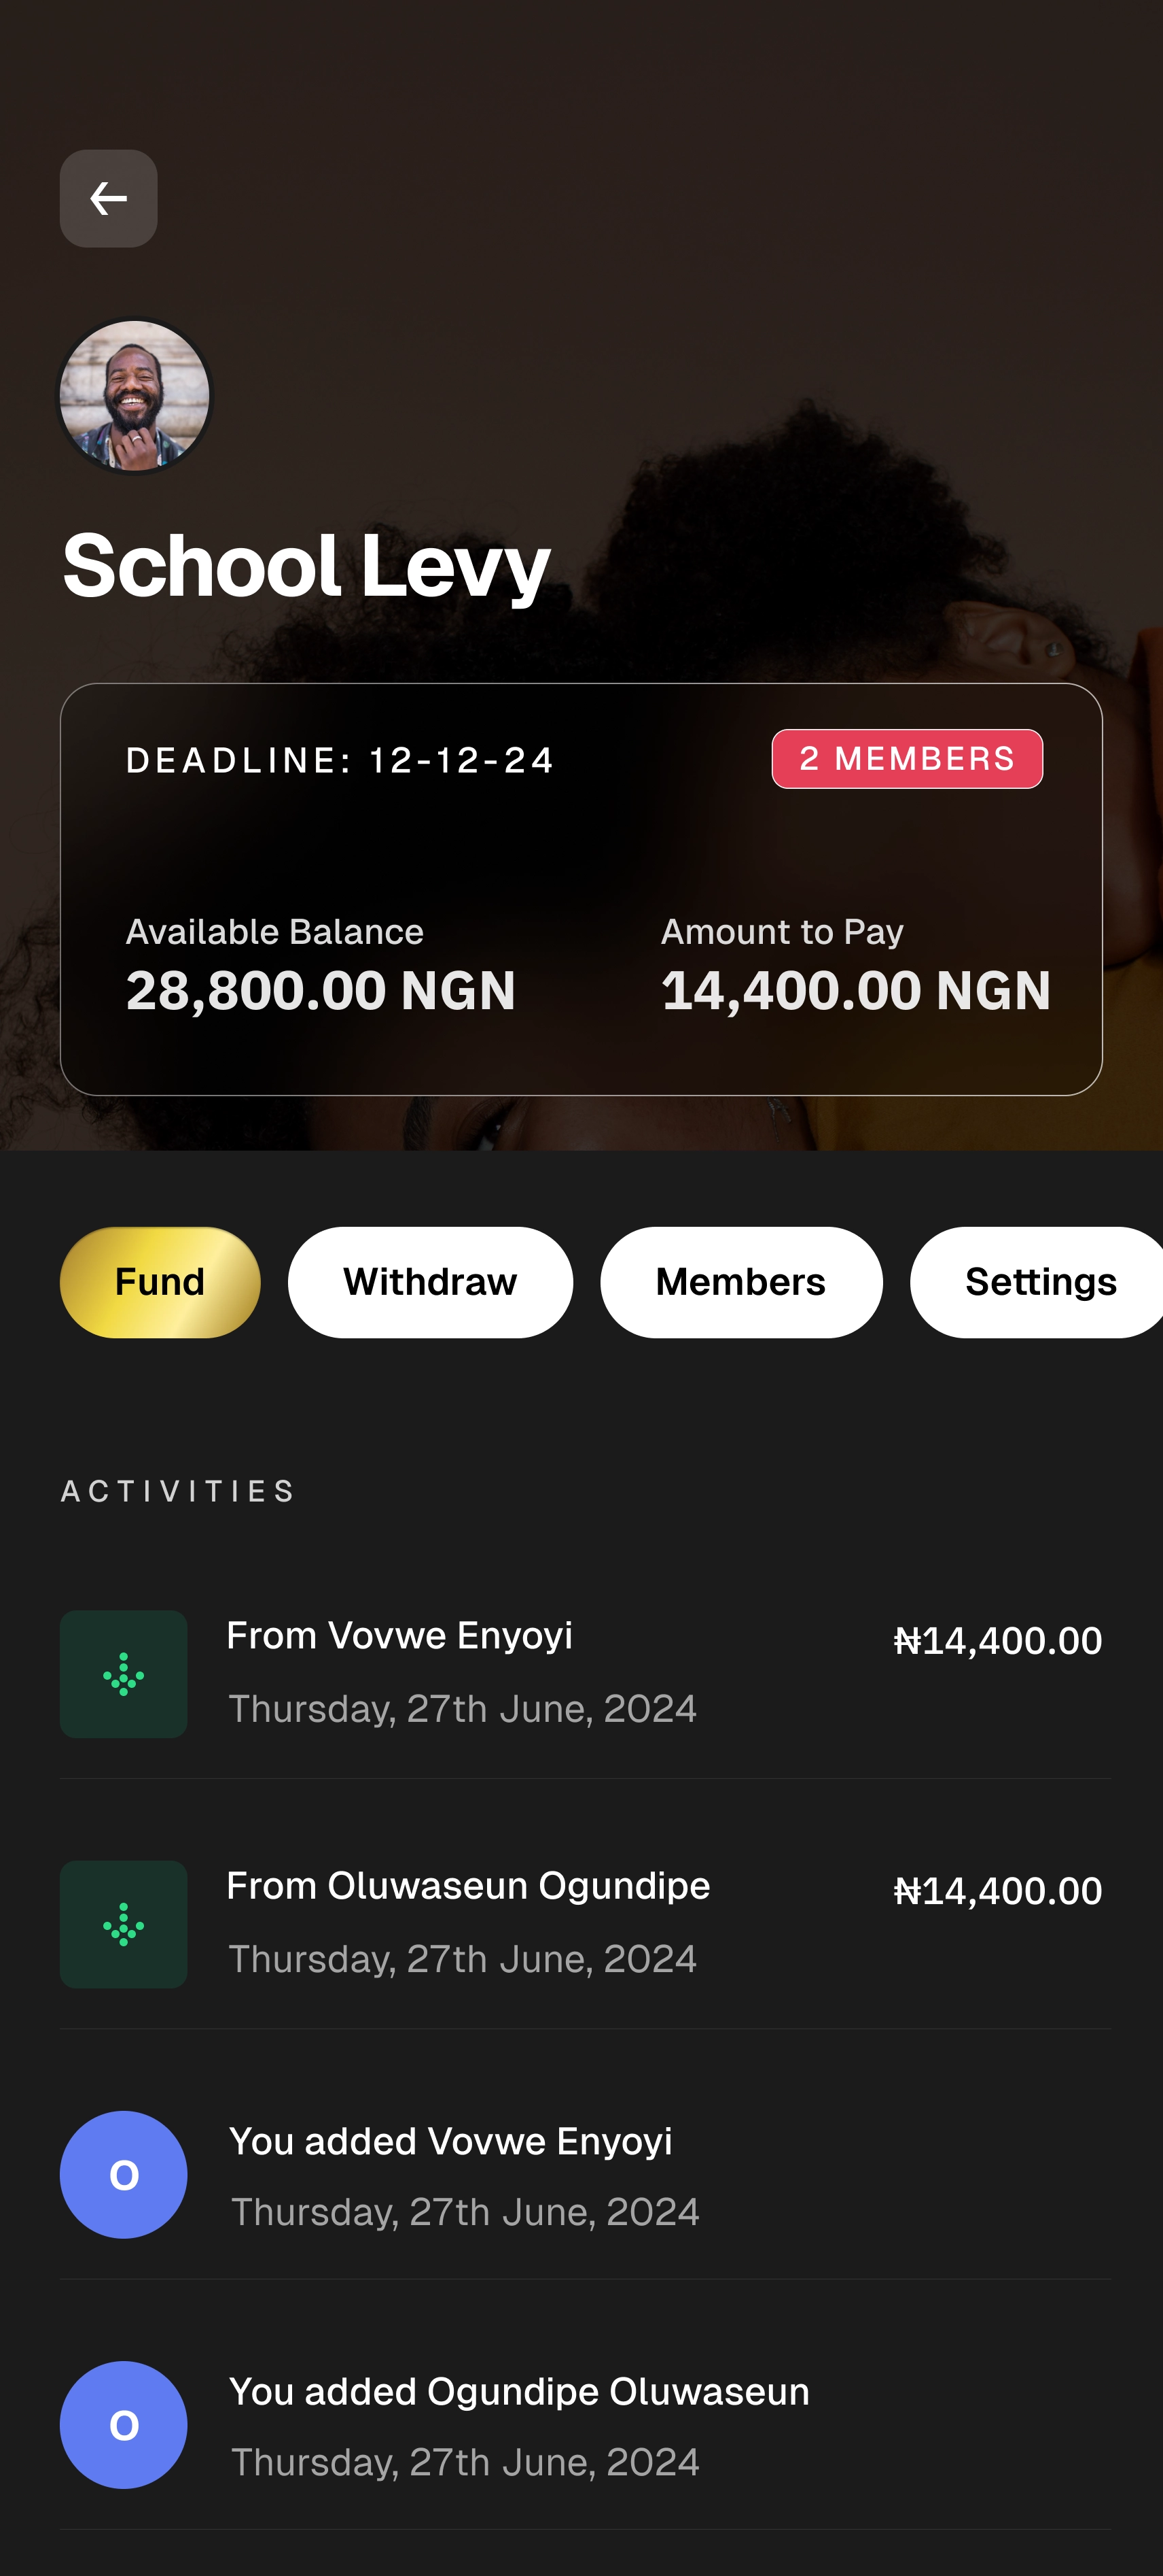Select the Fund button
This screenshot has height=2576, width=1163.
coord(160,1282)
